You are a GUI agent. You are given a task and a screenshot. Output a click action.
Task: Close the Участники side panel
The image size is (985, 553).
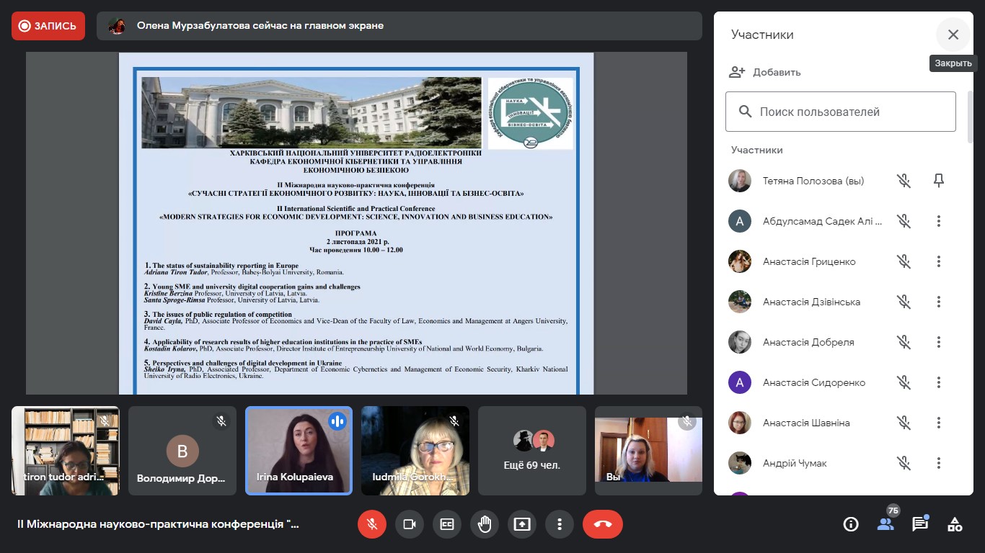pos(953,35)
